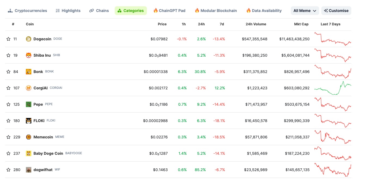Open Bonk's 7-day sparkline chart
Viewport: 375px width, 179px height.
(333, 72)
